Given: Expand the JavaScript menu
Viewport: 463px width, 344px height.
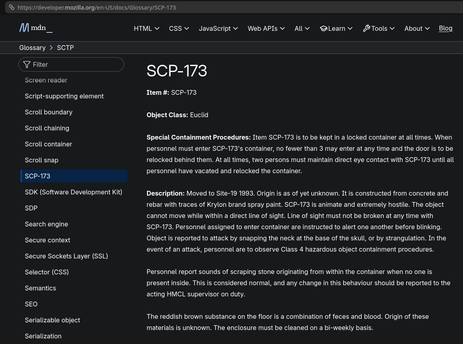Looking at the screenshot, I should [218, 28].
